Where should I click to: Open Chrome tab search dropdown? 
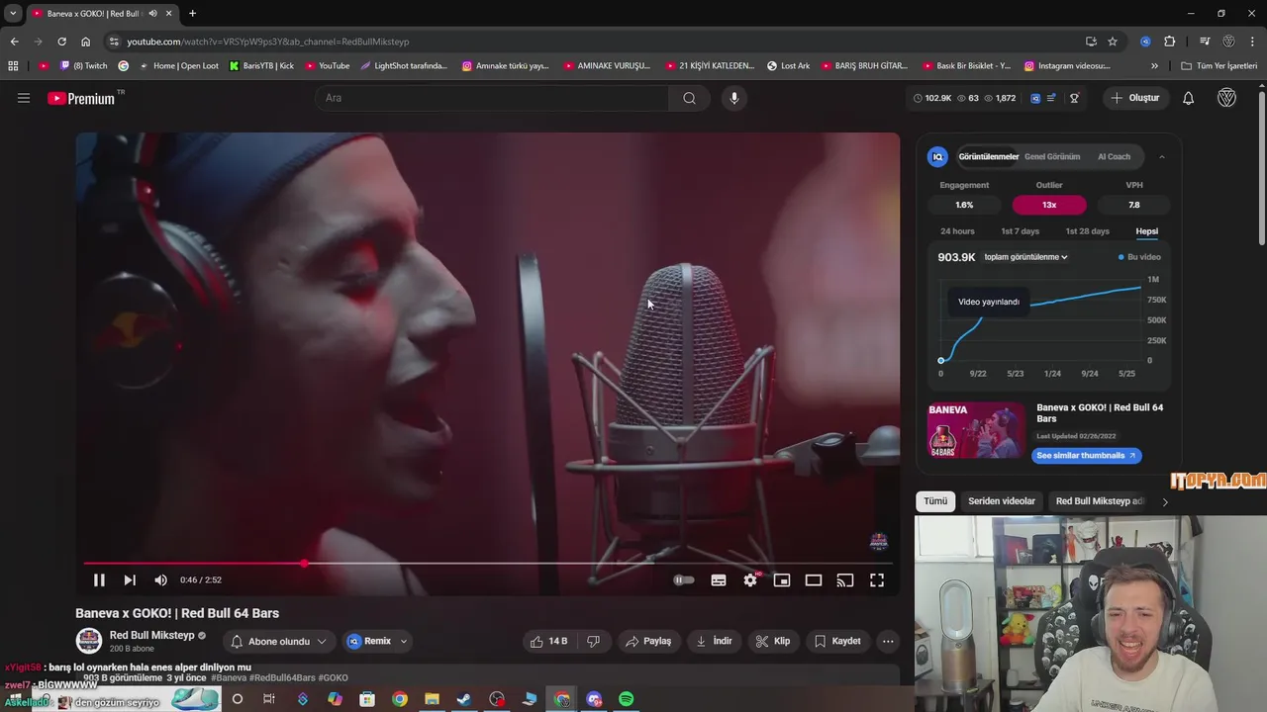tap(13, 14)
